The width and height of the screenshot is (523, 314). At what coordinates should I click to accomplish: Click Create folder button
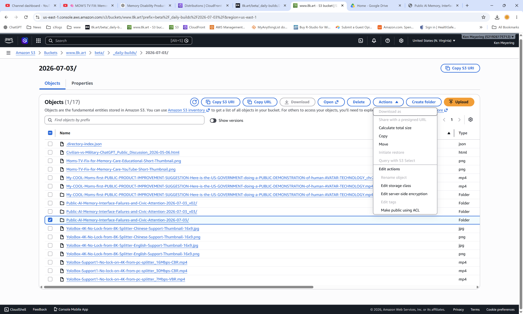tap(424, 102)
